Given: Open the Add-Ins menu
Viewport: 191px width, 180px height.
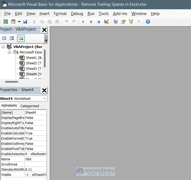Looking at the screenshot, I should [120, 14].
